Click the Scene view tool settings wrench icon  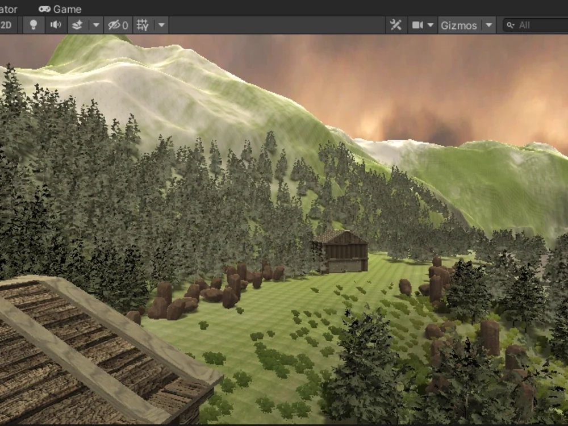[396, 25]
